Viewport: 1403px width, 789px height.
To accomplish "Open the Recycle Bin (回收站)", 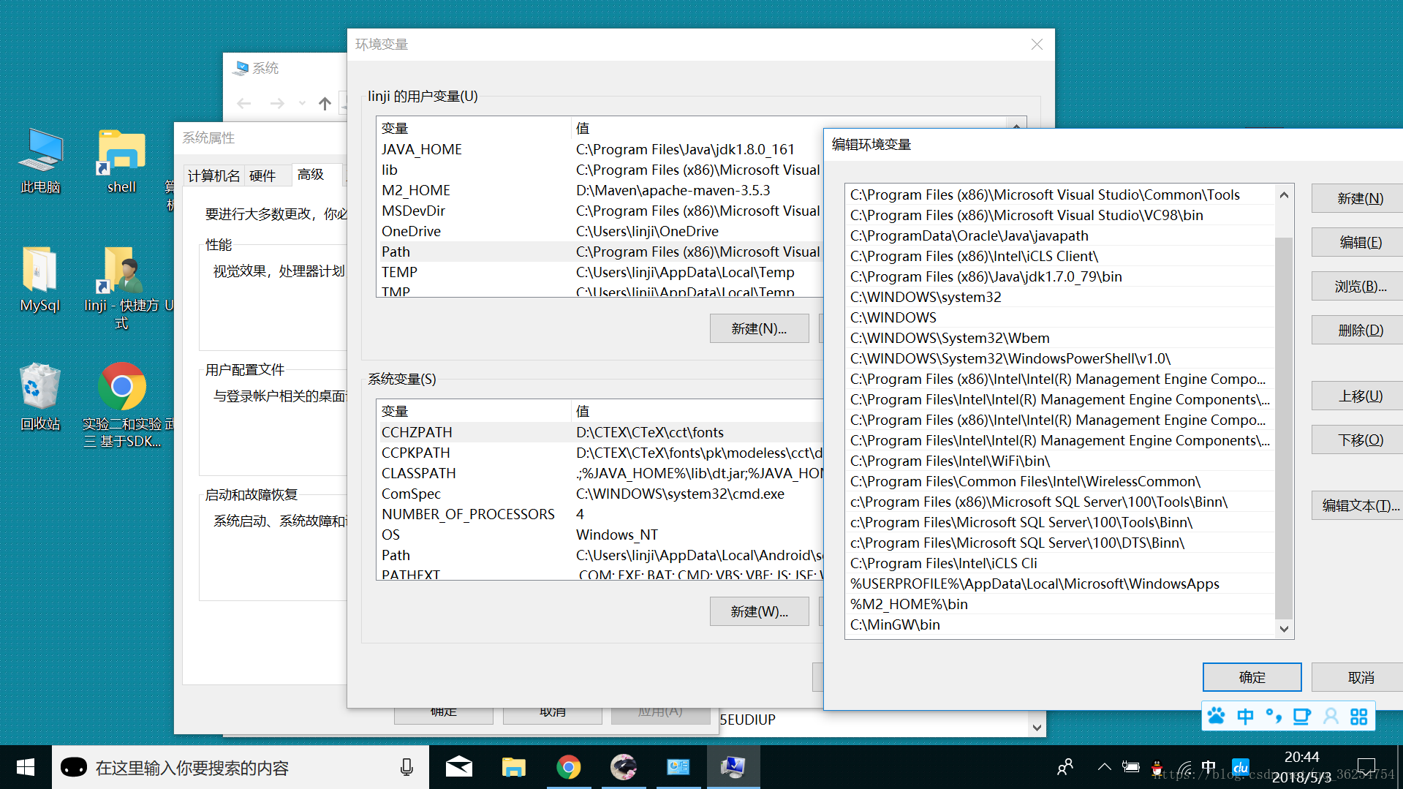I will coord(40,396).
